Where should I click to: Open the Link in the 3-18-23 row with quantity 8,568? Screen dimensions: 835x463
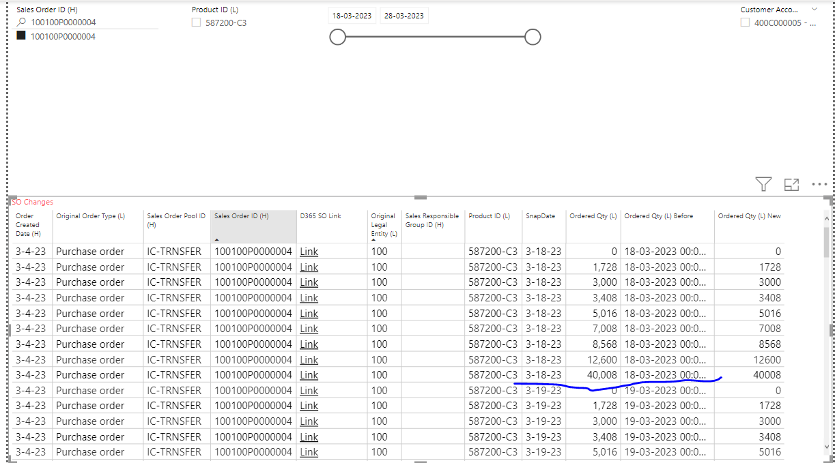click(x=309, y=344)
